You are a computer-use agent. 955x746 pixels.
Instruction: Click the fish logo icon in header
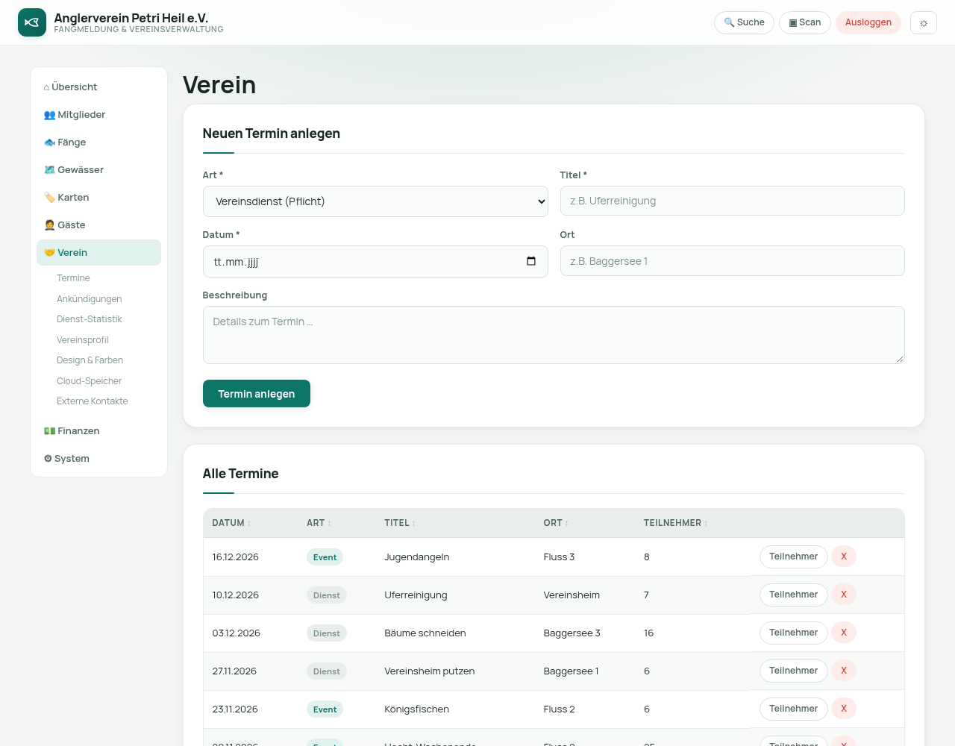(32, 22)
